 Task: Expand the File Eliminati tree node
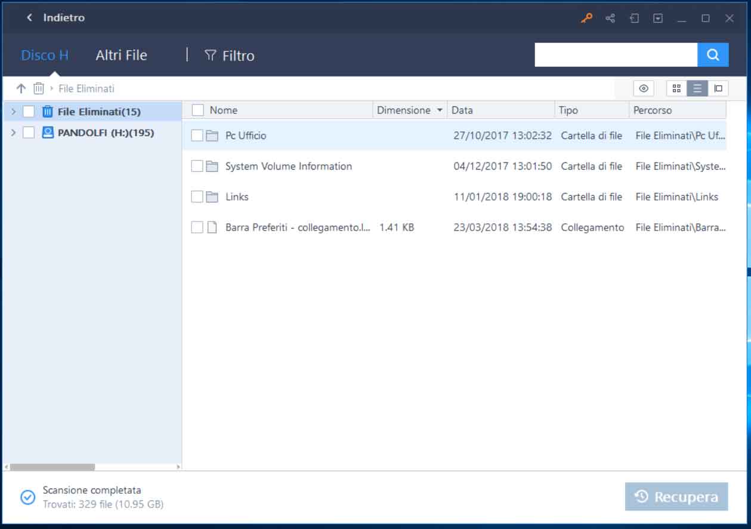pyautogui.click(x=13, y=112)
